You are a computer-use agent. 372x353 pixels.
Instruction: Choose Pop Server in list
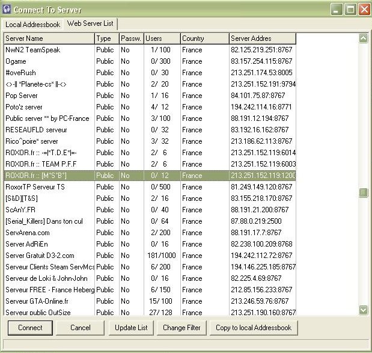point(150,96)
